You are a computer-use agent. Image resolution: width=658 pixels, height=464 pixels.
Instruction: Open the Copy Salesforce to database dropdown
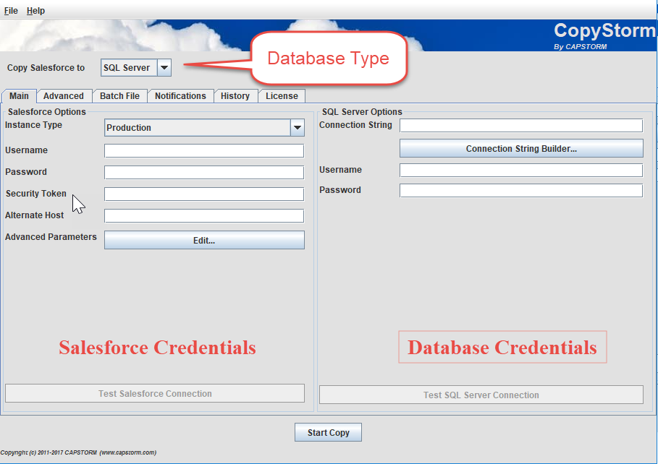tap(135, 67)
